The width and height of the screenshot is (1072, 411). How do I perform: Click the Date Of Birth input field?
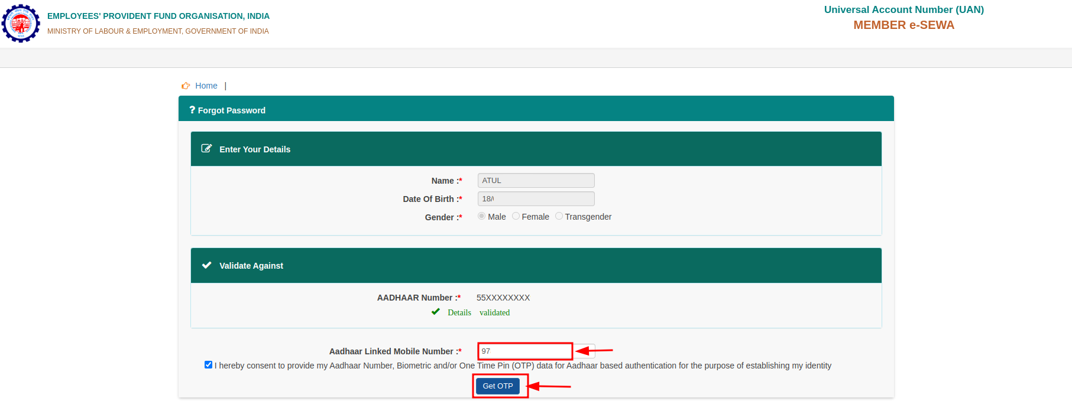coord(536,199)
